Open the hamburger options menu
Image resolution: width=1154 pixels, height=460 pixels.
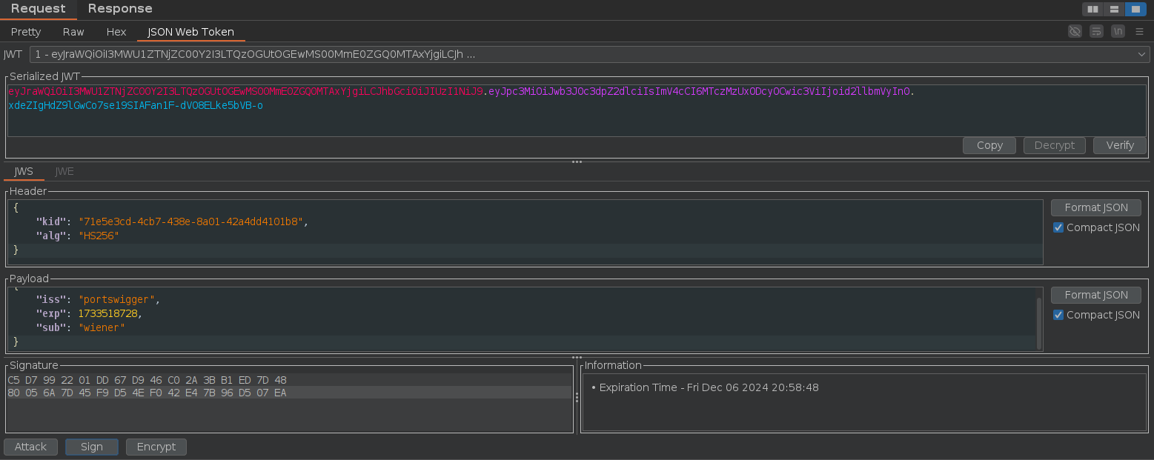coord(1139,31)
